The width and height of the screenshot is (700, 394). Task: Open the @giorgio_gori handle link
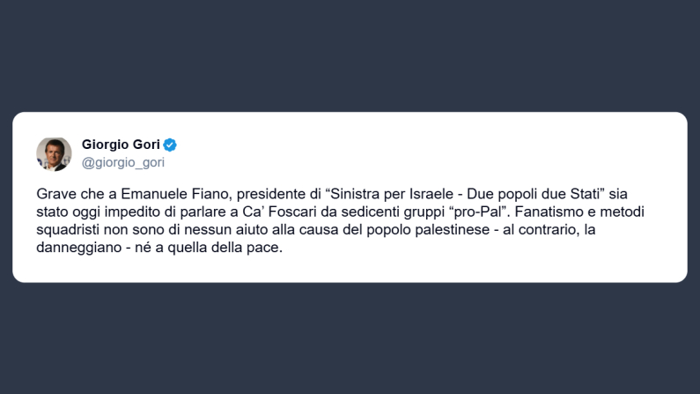122,162
